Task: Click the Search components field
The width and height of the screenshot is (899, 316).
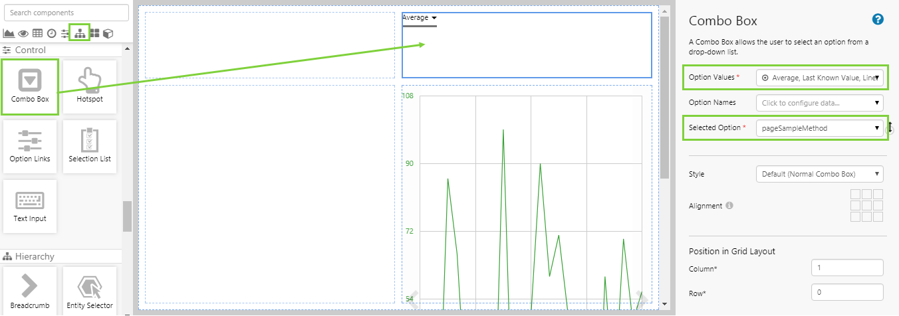Action: [66, 13]
